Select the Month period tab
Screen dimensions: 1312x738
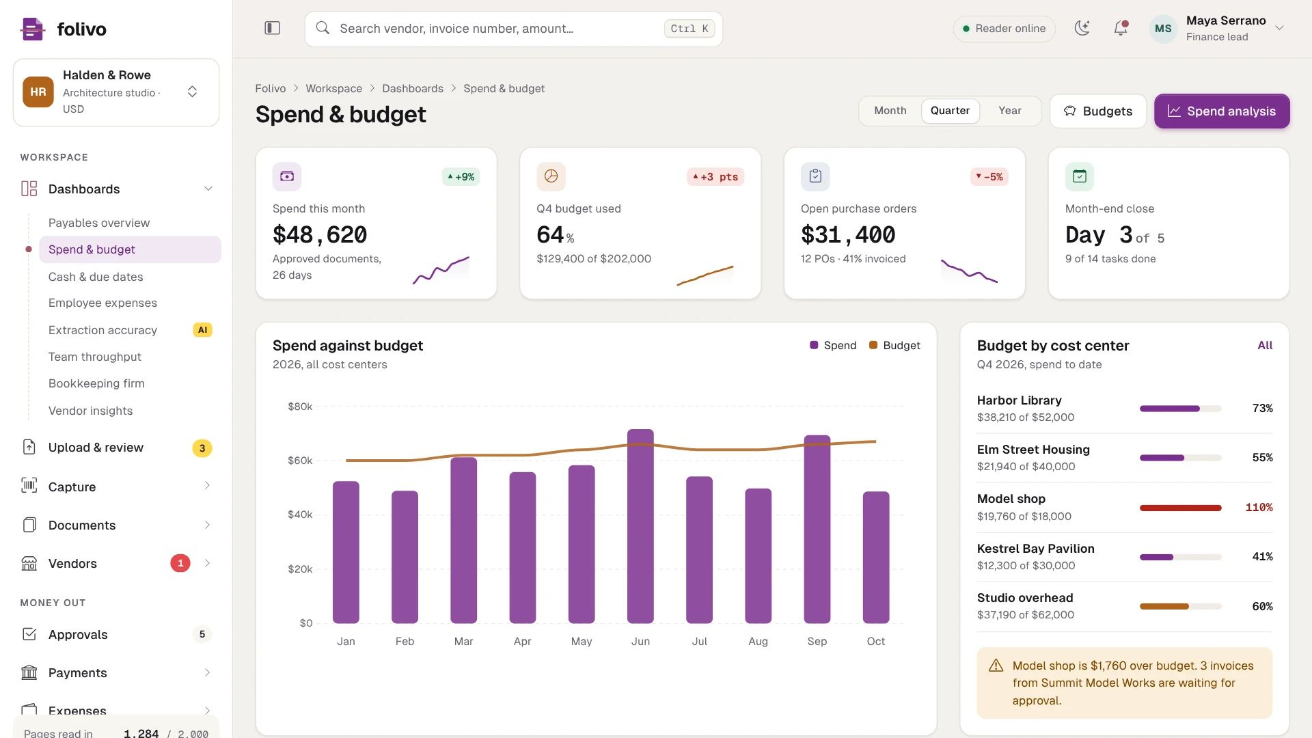pos(890,111)
